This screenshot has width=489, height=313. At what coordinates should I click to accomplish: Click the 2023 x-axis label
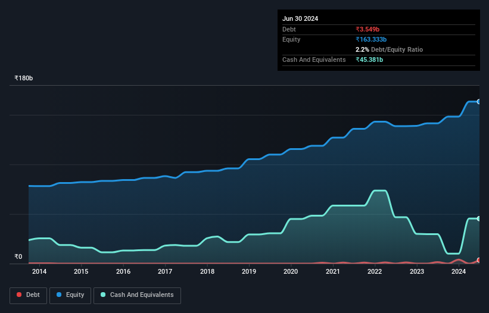click(417, 271)
